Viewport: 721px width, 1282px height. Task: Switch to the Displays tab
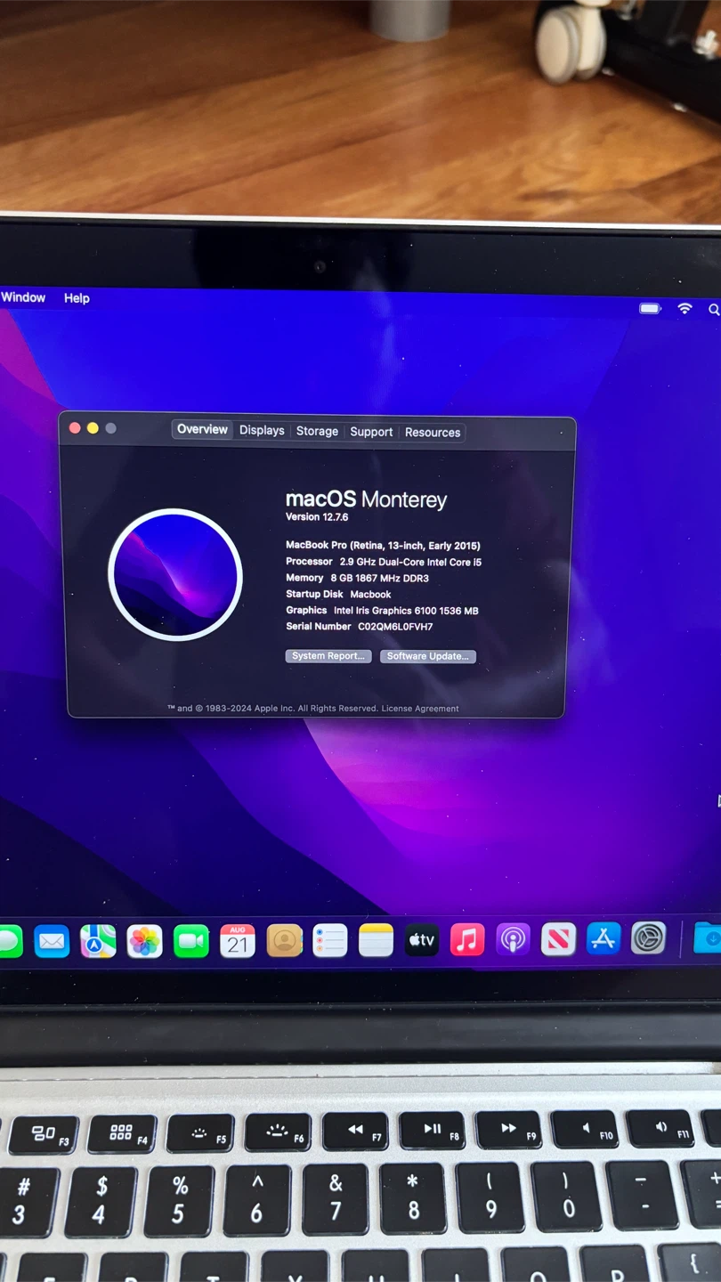coord(262,430)
